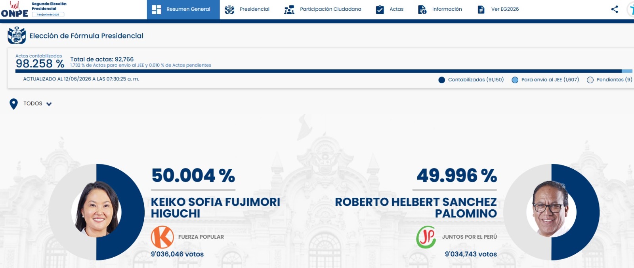Click Keiko Fujimori's candidate photo
Viewport: 634px width, 268px height.
point(97,210)
